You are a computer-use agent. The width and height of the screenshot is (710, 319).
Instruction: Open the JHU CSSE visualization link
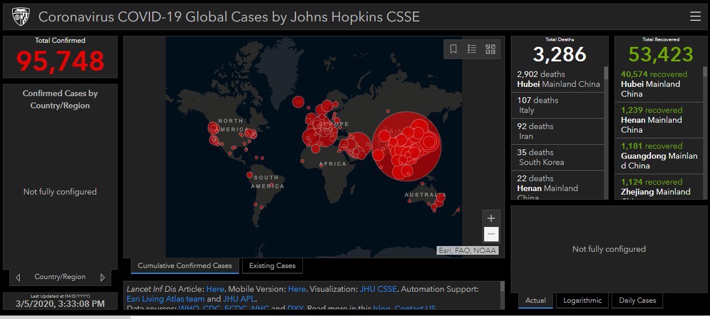tap(378, 289)
